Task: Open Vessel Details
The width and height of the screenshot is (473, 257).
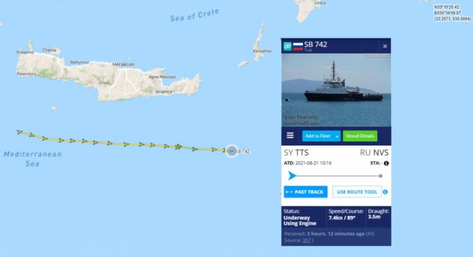Action: pyautogui.click(x=360, y=136)
